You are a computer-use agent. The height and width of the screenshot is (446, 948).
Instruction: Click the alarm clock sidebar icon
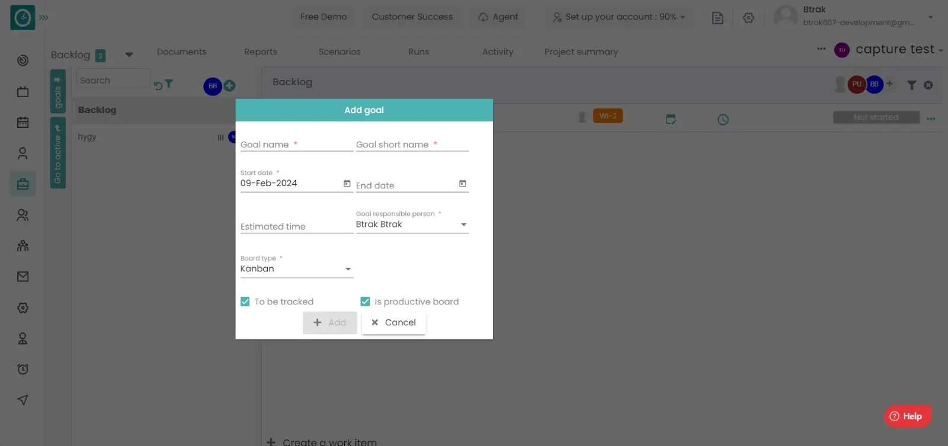point(23,369)
